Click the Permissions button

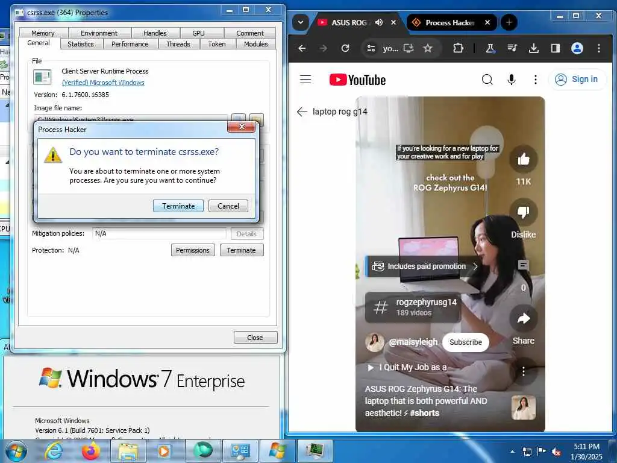(x=193, y=250)
